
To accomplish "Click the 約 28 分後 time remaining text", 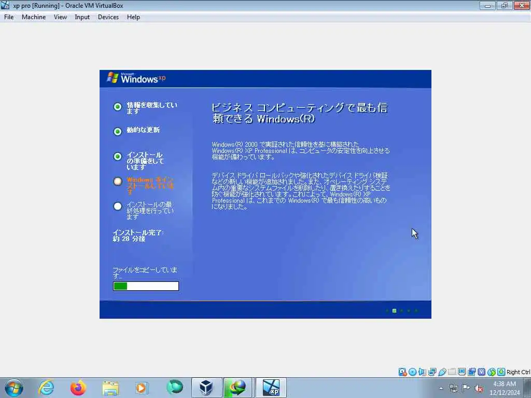I will 129,238.
